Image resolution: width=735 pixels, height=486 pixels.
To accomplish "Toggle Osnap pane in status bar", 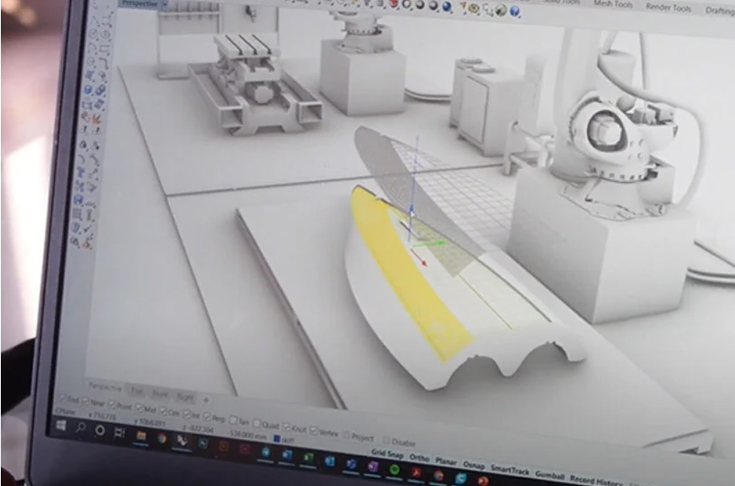I will [473, 465].
